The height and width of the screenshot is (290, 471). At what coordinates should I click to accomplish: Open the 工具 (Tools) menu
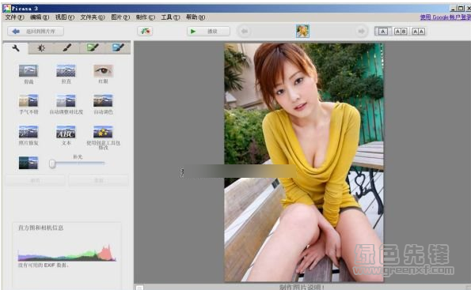click(x=170, y=17)
